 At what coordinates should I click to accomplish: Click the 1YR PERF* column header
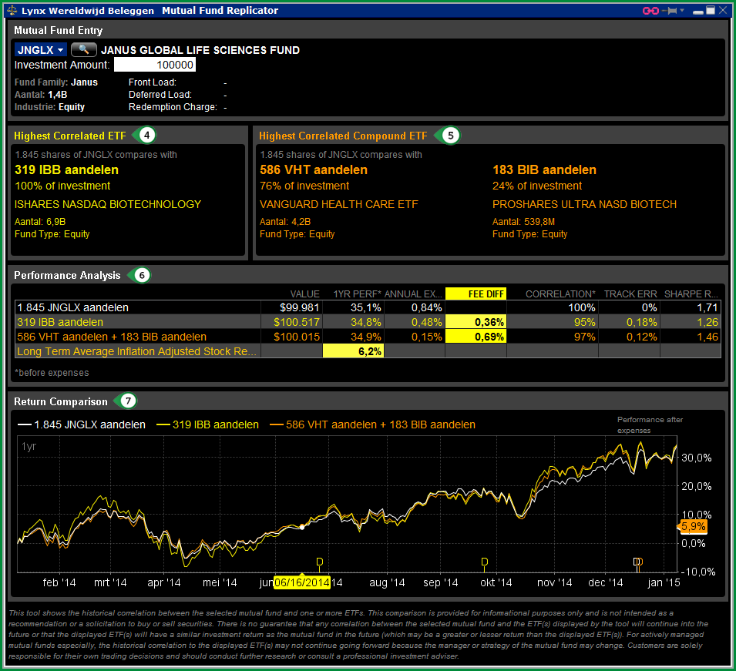[357, 294]
